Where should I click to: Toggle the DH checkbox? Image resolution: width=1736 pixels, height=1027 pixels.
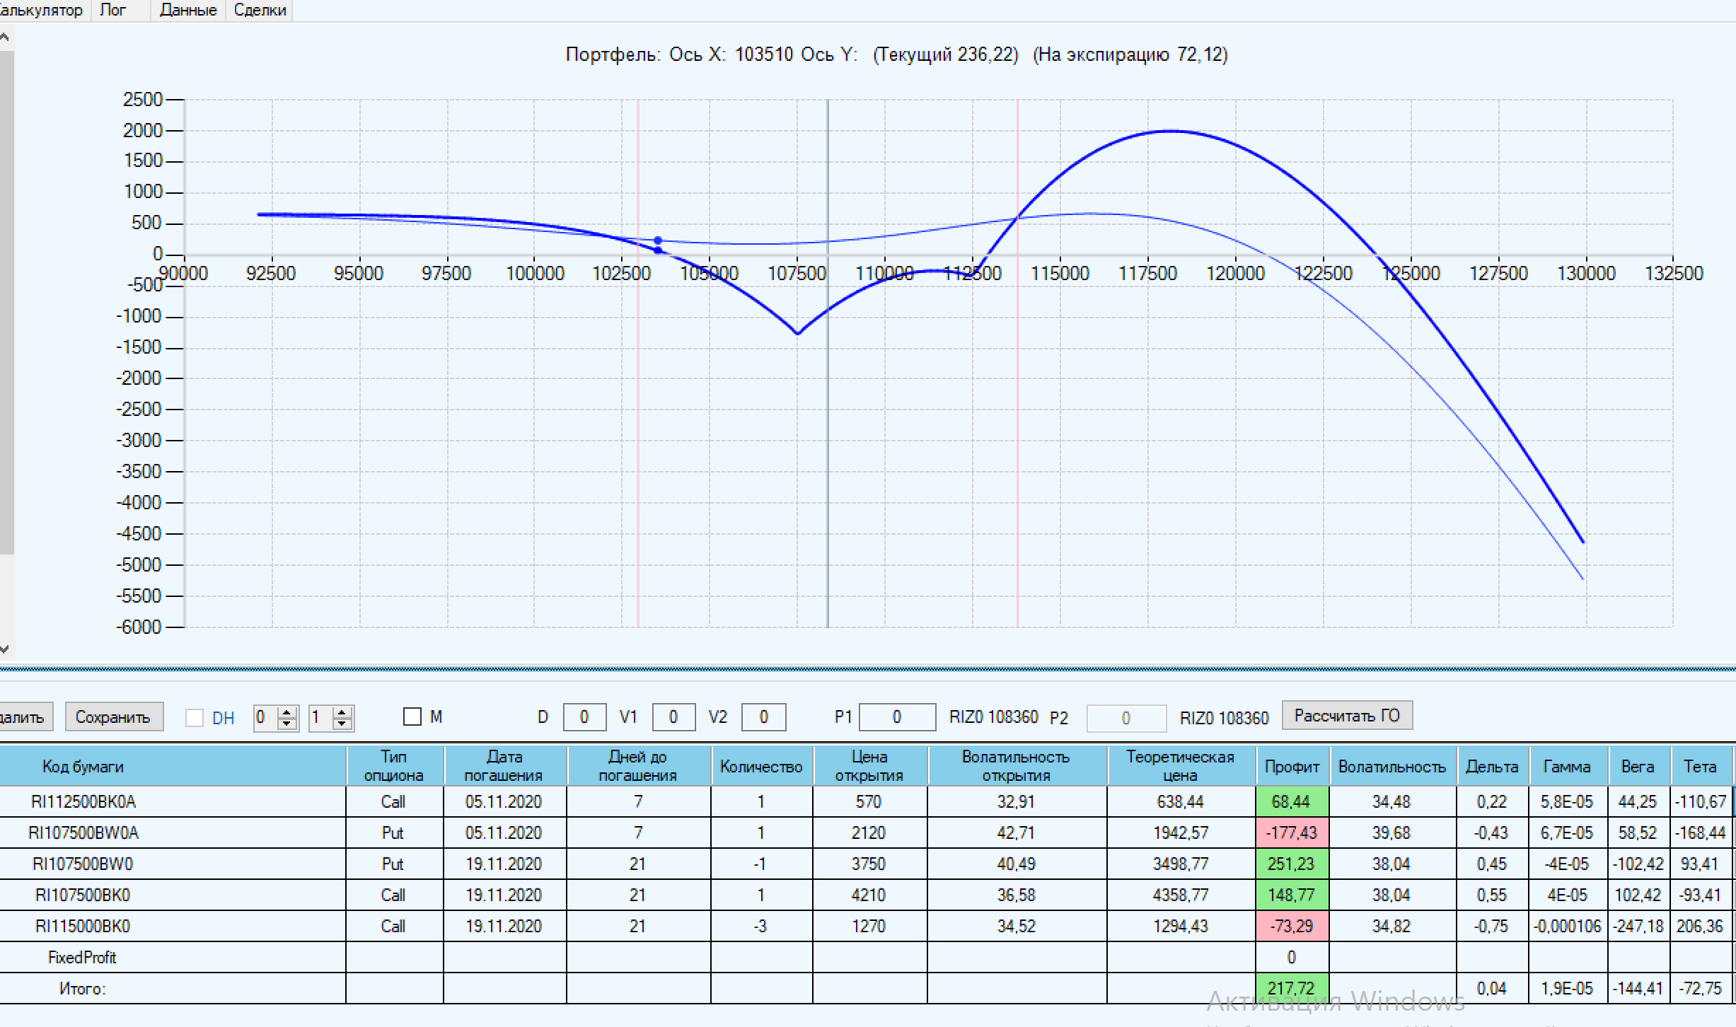pyautogui.click(x=195, y=718)
